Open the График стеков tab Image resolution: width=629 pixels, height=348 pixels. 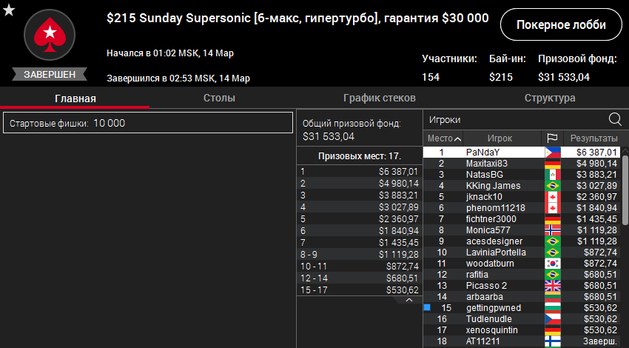coord(379,98)
